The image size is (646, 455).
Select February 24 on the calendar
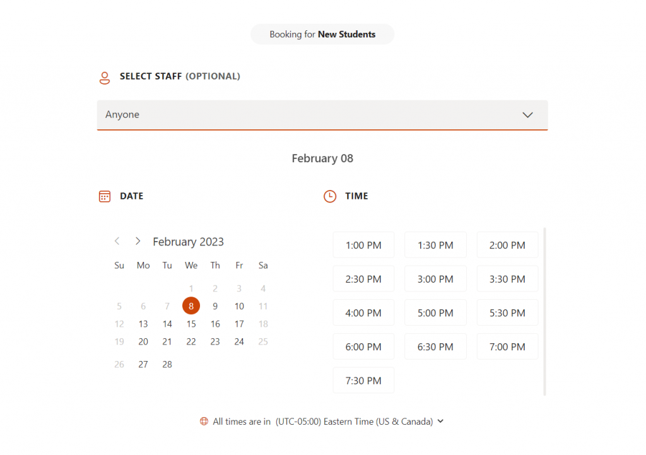(x=239, y=341)
